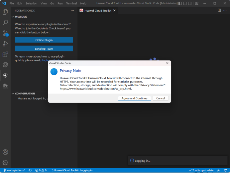This screenshot has width=230, height=173.
Task: Open the Selection menu
Action: (x=31, y=3)
